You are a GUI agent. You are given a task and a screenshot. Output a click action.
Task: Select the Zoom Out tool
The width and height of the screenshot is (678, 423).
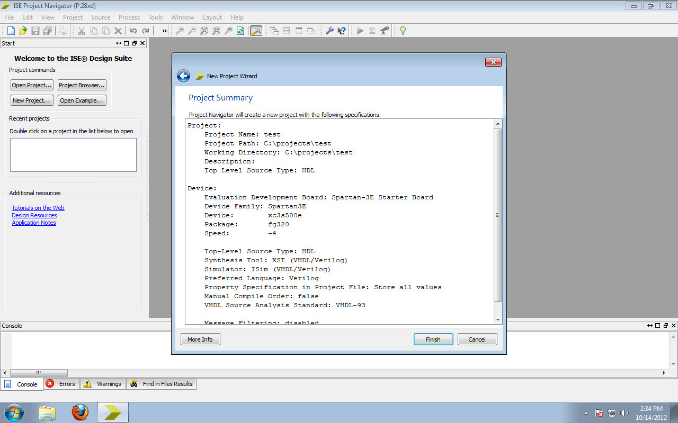[192, 31]
